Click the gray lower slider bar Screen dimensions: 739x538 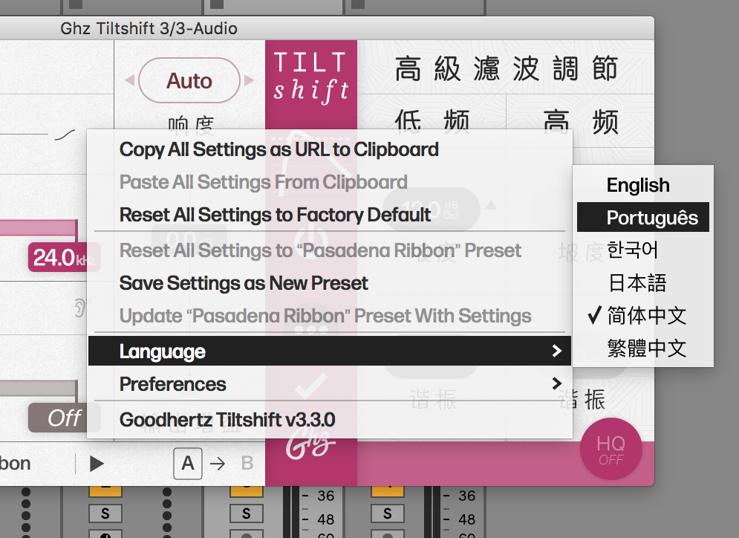pos(39,388)
